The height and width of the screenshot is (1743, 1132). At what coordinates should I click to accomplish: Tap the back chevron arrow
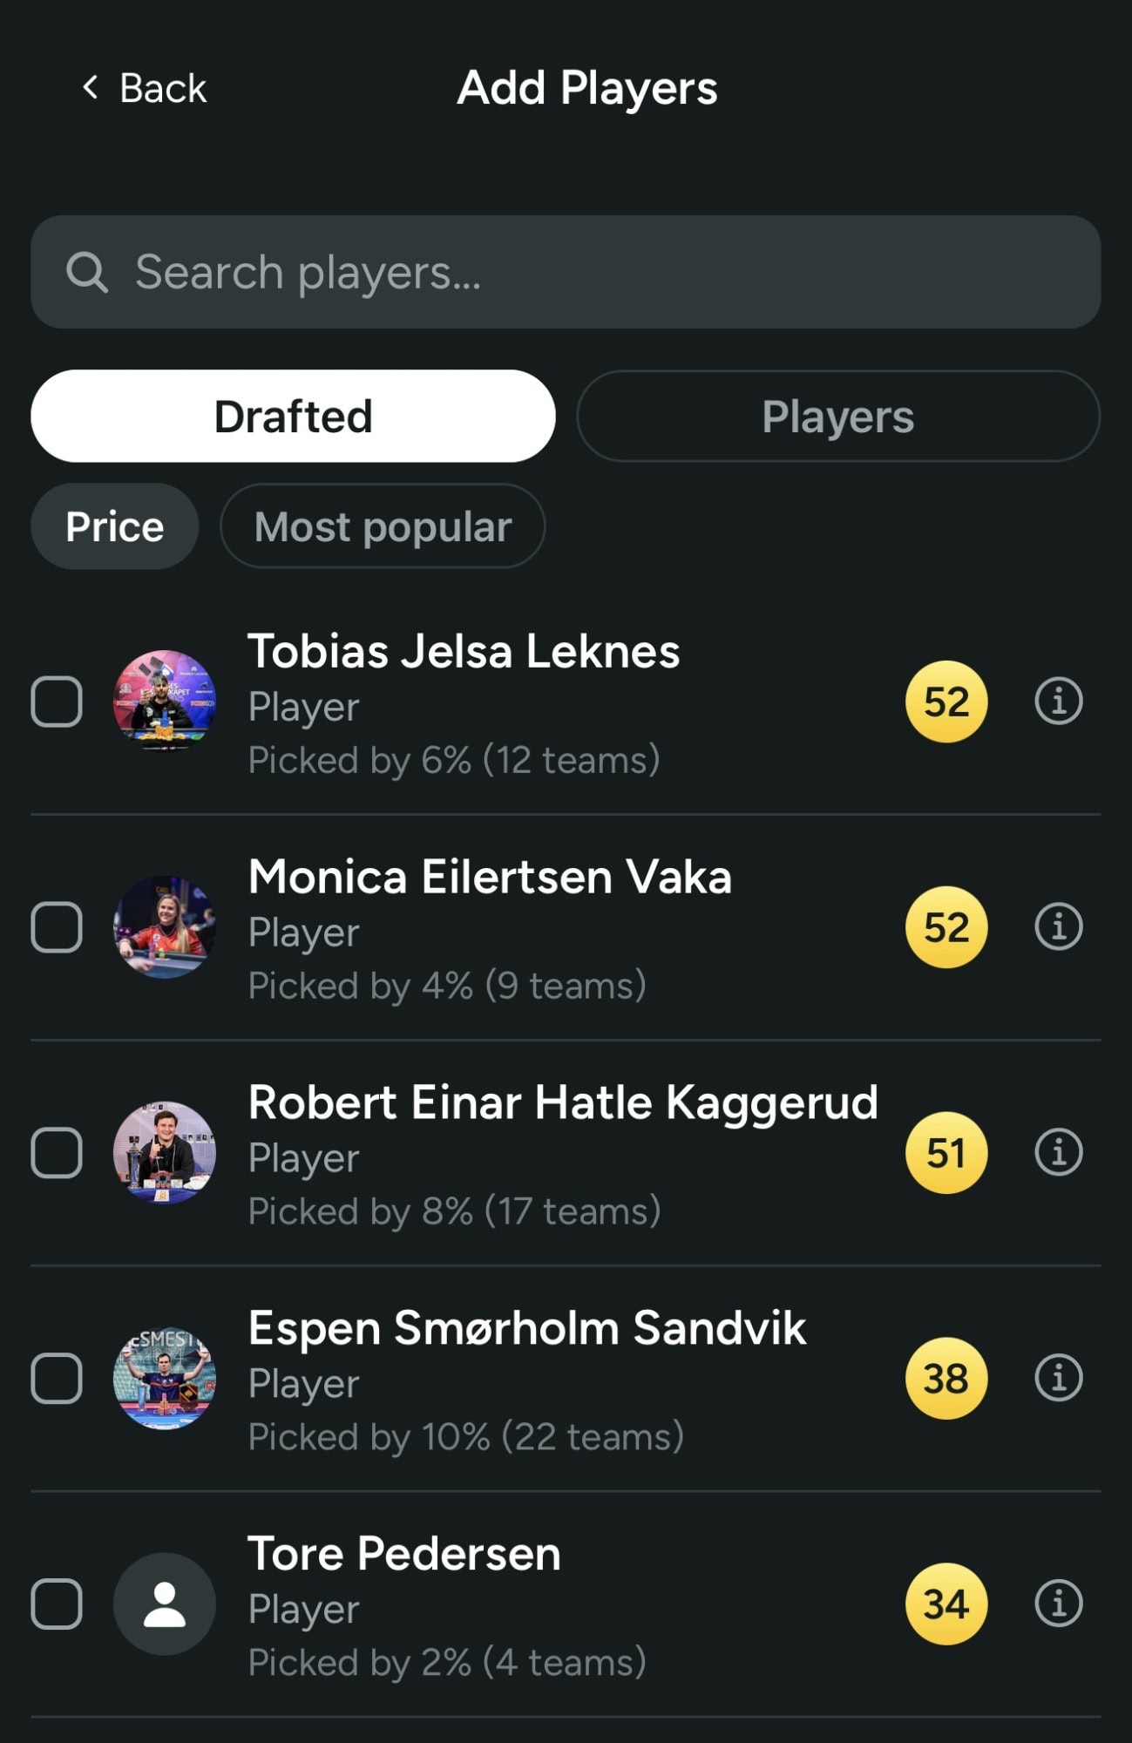point(90,87)
